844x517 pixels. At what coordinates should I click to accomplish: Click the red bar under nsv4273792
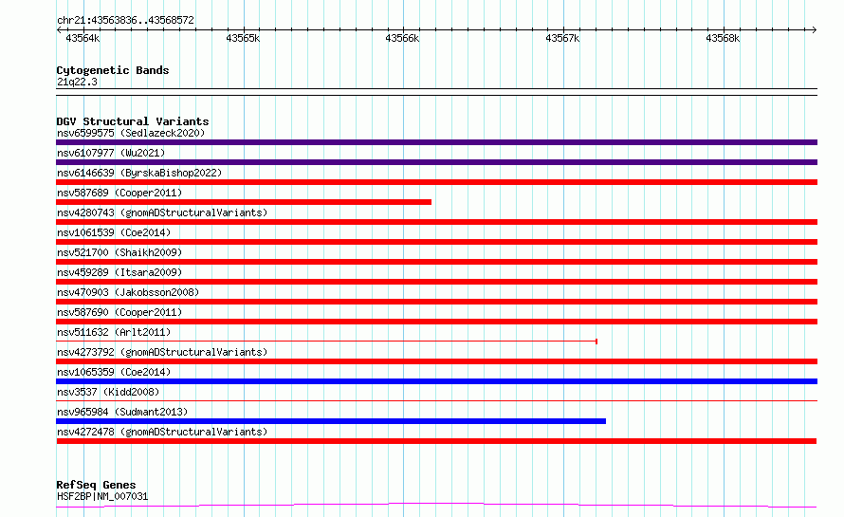436,361
